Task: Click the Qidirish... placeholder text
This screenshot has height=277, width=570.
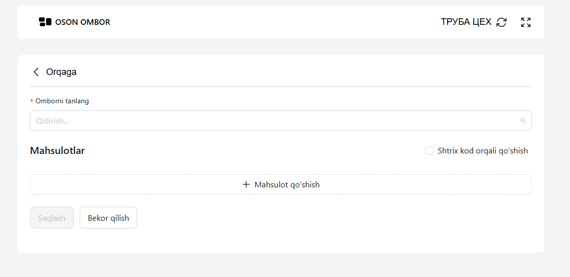Action: pyautogui.click(x=52, y=121)
